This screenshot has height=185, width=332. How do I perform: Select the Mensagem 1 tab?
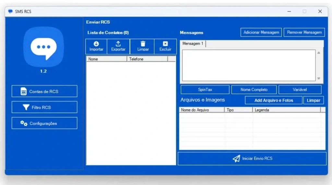193,44
